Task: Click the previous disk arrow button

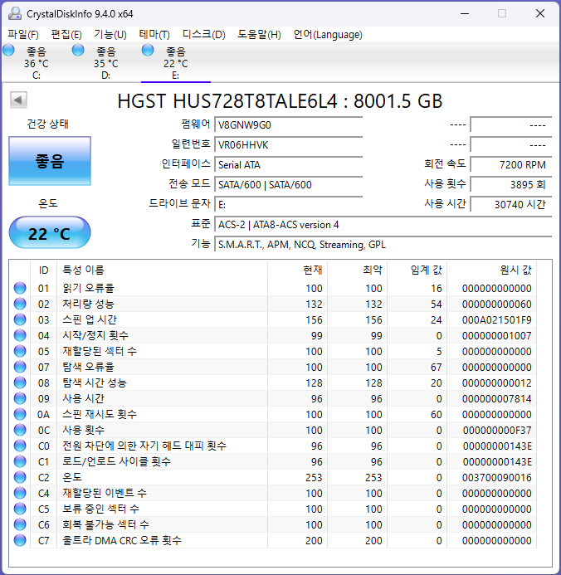Action: click(18, 100)
